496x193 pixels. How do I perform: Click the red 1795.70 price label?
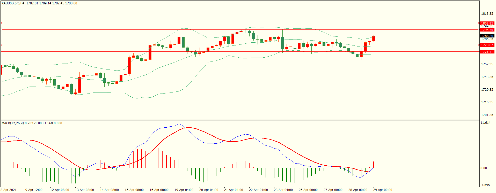[x=487, y=30]
